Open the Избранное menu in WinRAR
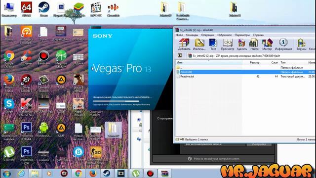 pyautogui.click(x=224, y=35)
